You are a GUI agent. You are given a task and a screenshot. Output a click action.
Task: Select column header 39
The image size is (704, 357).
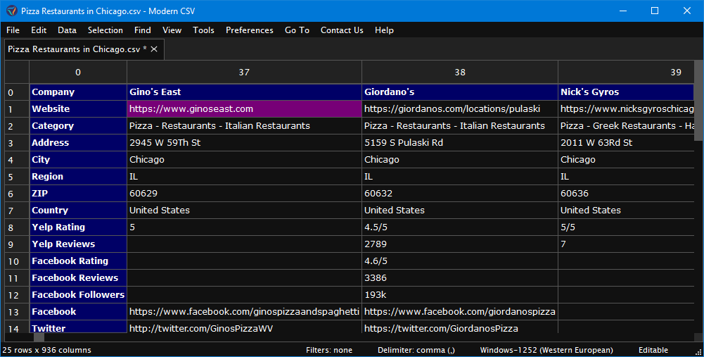[627, 72]
